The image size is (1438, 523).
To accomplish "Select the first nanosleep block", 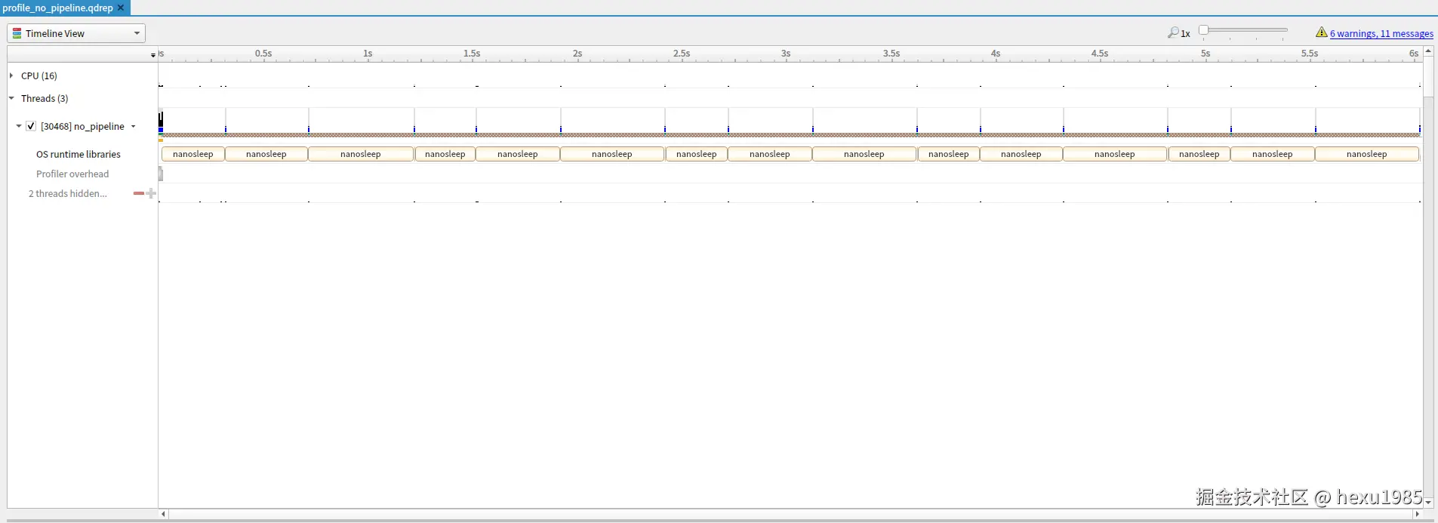I will click(192, 154).
